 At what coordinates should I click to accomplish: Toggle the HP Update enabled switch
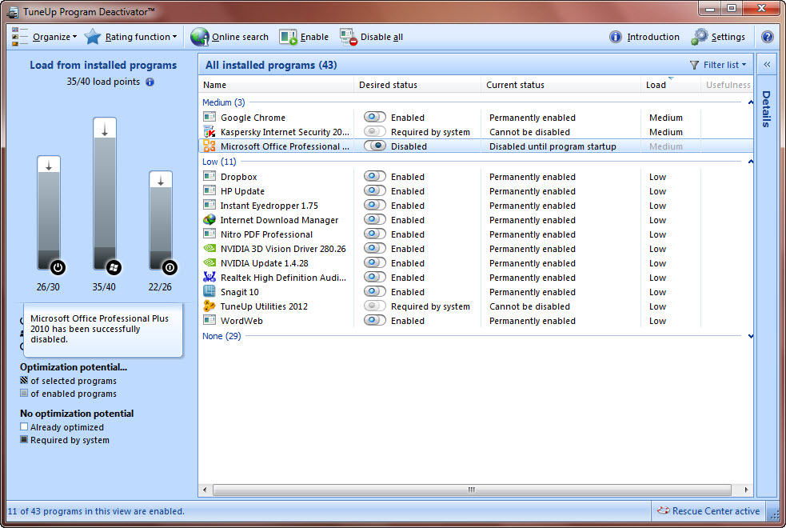click(x=374, y=191)
